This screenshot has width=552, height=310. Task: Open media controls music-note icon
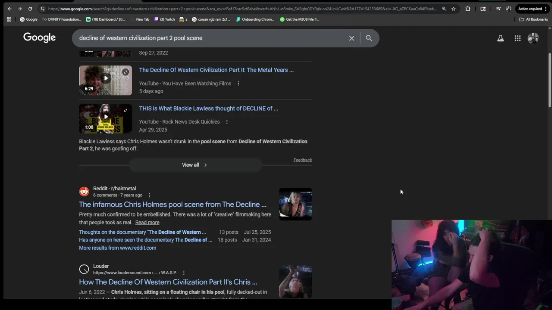click(499, 9)
